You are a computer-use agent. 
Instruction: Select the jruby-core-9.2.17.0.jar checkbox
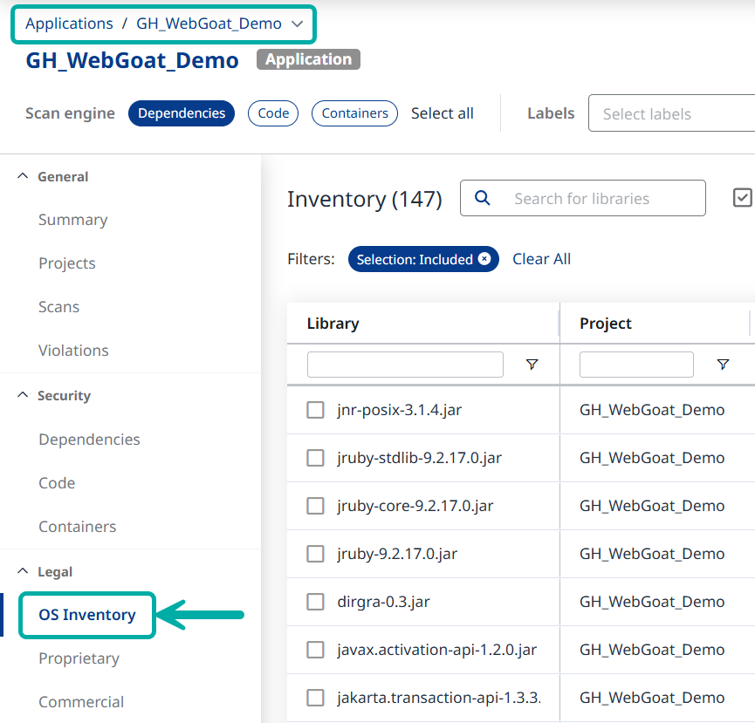316,506
